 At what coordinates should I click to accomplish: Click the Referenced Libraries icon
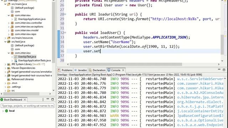9,79
